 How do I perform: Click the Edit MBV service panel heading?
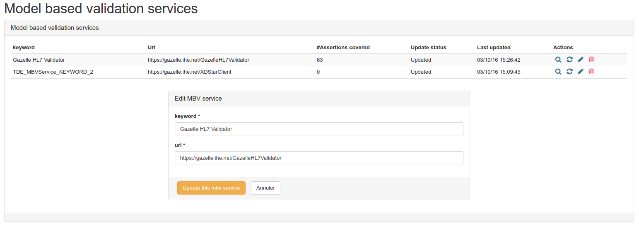click(x=198, y=99)
